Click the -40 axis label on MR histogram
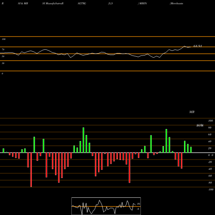The image size is (215, 215). tap(210, 169)
